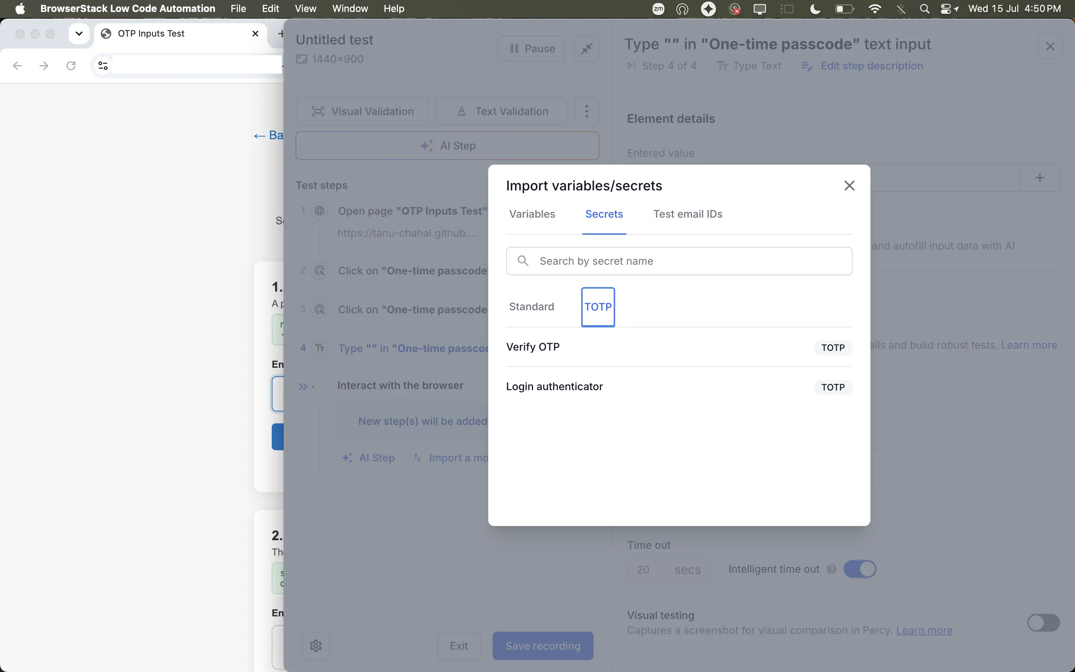This screenshot has height=672, width=1075.
Task: Open the Apple menu
Action: click(20, 9)
